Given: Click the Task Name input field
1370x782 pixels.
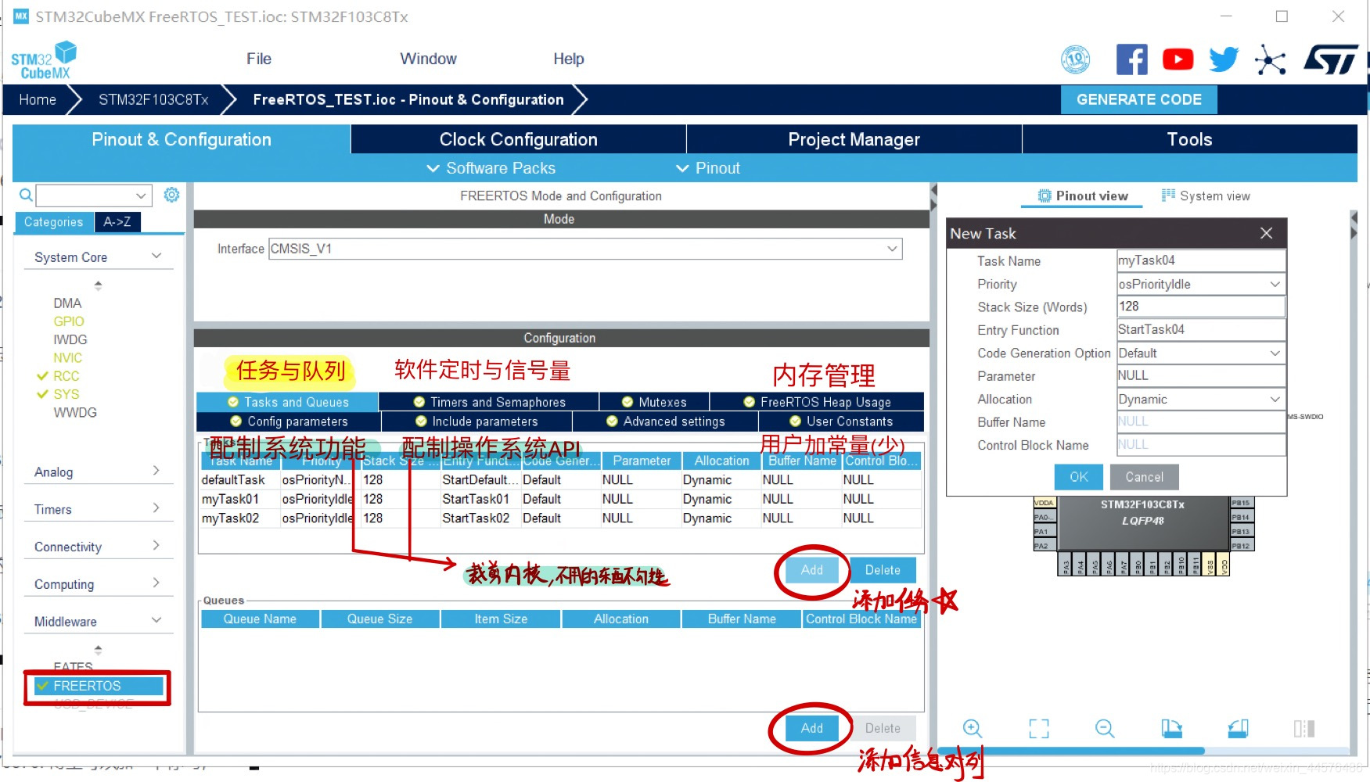Looking at the screenshot, I should tap(1201, 260).
